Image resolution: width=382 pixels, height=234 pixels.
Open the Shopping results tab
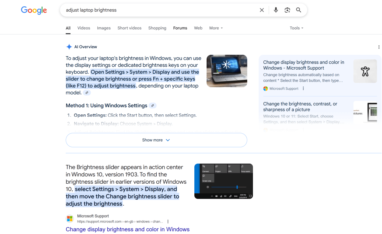point(157,28)
